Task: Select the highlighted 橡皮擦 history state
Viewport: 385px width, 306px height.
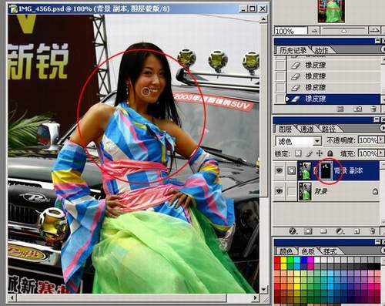Action: click(333, 99)
